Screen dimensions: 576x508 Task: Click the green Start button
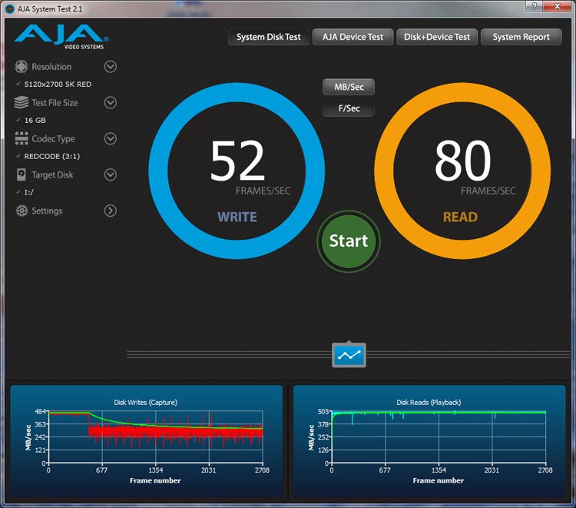click(349, 241)
